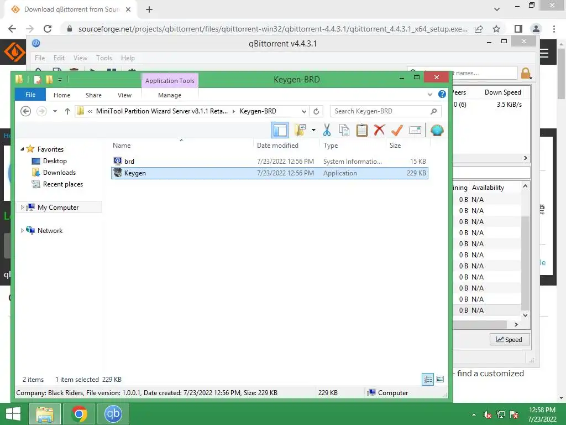Viewport: 566px width, 425px height.
Task: Sort by Date modified column header
Action: [277, 146]
